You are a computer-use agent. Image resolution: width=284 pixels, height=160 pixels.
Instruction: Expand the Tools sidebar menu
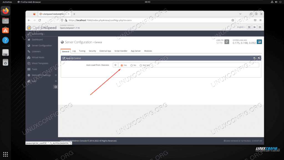(x=34, y=69)
